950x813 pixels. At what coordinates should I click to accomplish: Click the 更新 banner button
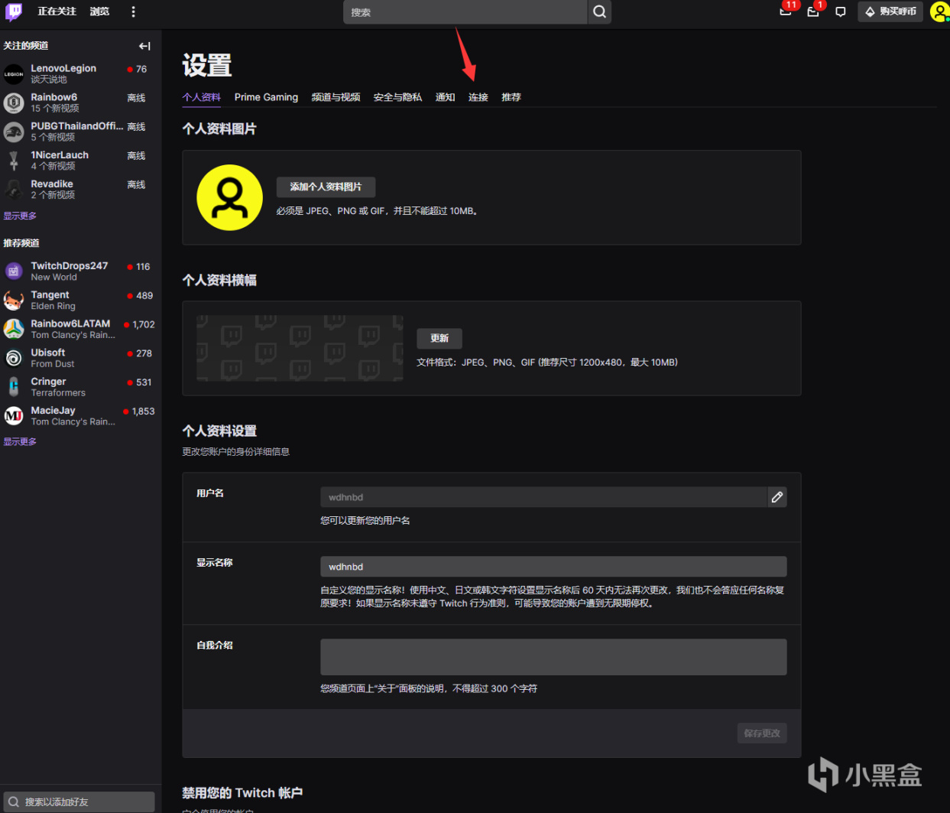[x=439, y=338]
